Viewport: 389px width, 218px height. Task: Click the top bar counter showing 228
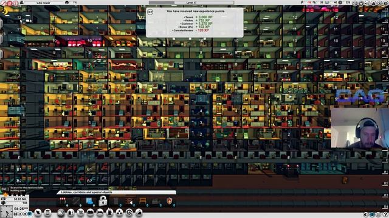pyautogui.click(x=348, y=2)
